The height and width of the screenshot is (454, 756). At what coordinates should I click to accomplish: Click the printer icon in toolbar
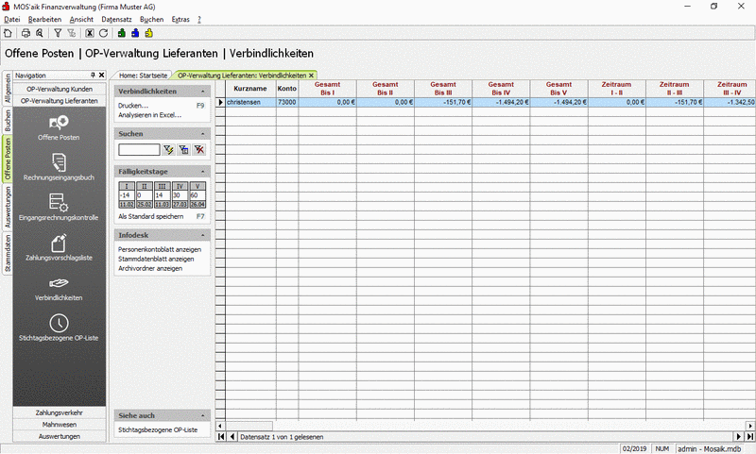26,33
